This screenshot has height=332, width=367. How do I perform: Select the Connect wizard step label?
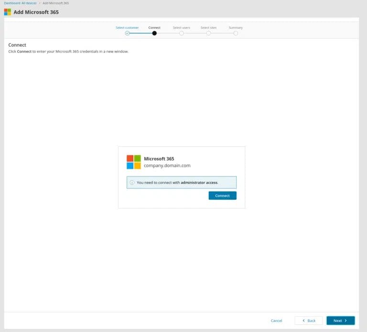154,28
